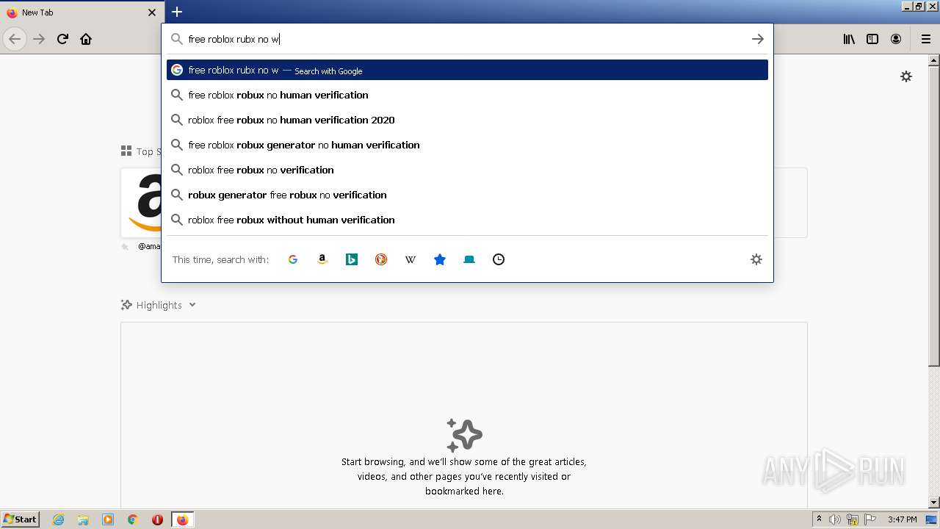The image size is (940, 529).
Task: Select 'free roblox rubx no w' Search with Google
Action: pos(467,70)
